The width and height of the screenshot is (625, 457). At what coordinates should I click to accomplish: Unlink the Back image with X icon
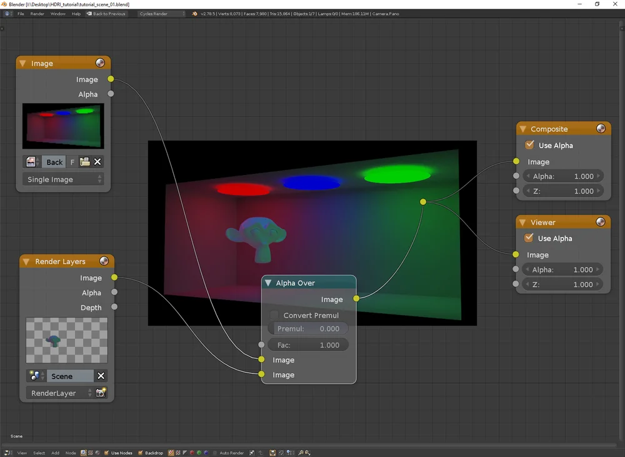97,162
